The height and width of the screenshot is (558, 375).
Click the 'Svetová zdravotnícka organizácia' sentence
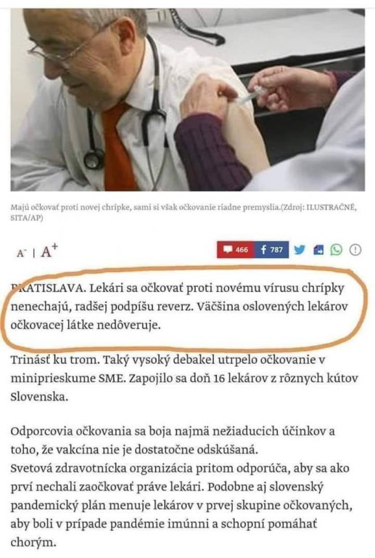pos(180,477)
